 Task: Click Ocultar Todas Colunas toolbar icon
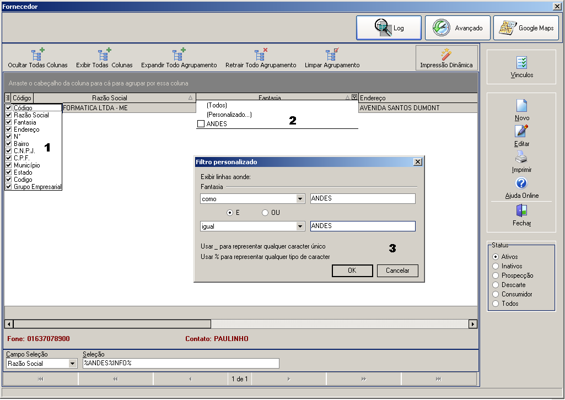pos(37,55)
